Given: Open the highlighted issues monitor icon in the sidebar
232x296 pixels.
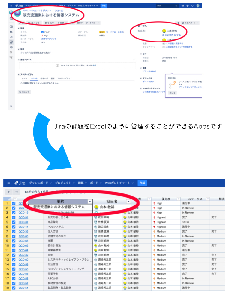Looking at the screenshot, I should [11, 42].
